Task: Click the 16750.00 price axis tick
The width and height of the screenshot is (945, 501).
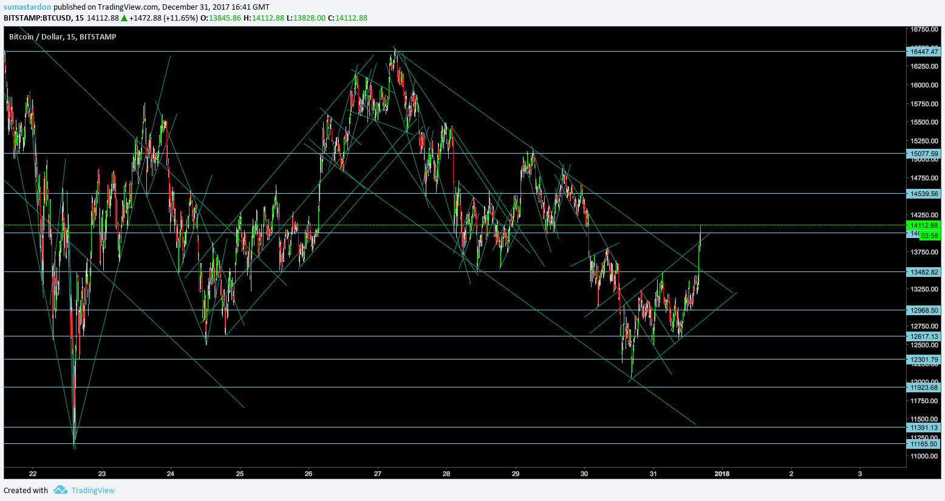Action: tap(924, 29)
